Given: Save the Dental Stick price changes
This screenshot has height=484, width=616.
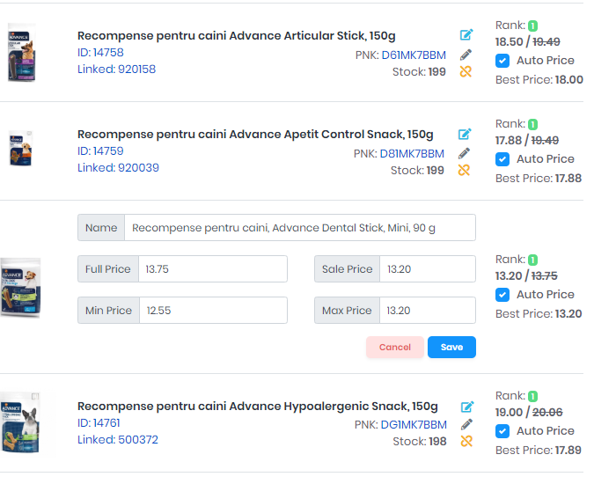Looking at the screenshot, I should [x=451, y=348].
